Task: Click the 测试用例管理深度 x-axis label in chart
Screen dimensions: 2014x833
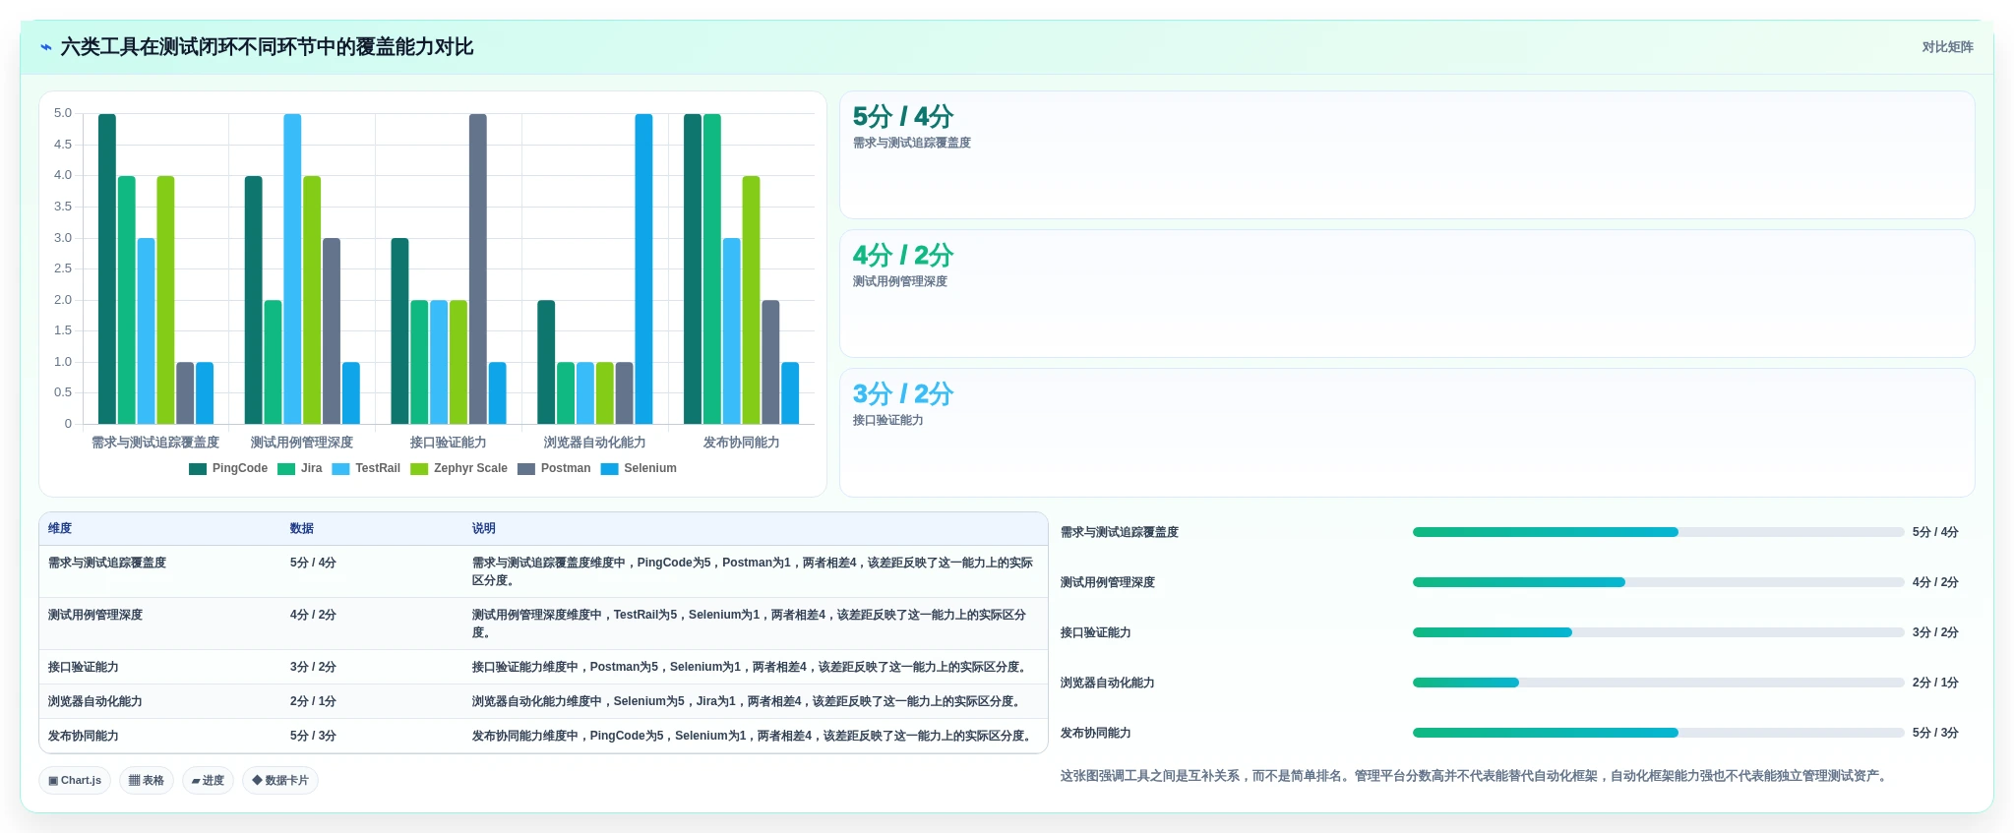Action: [302, 444]
